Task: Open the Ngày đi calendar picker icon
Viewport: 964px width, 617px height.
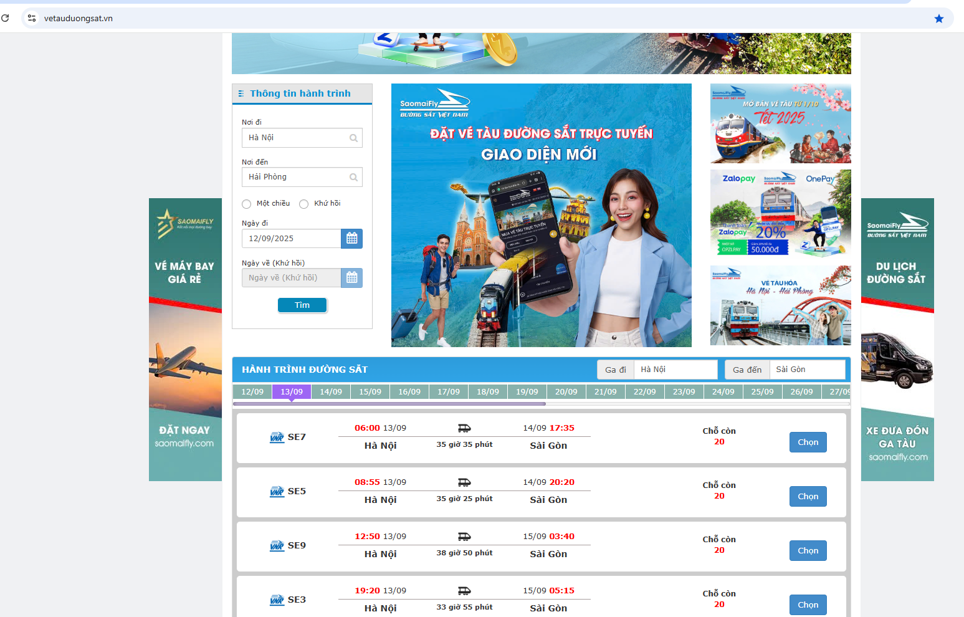Action: [351, 239]
